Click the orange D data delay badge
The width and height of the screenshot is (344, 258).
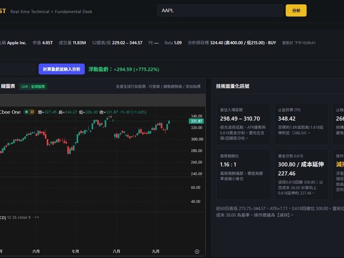tap(32, 112)
